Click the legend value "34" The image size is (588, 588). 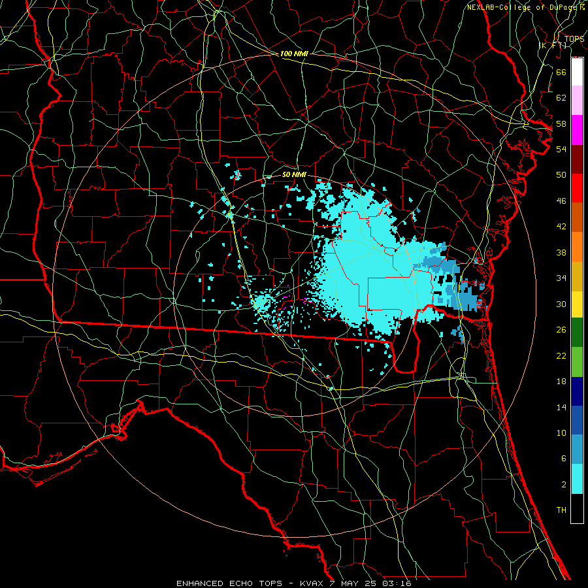click(561, 278)
